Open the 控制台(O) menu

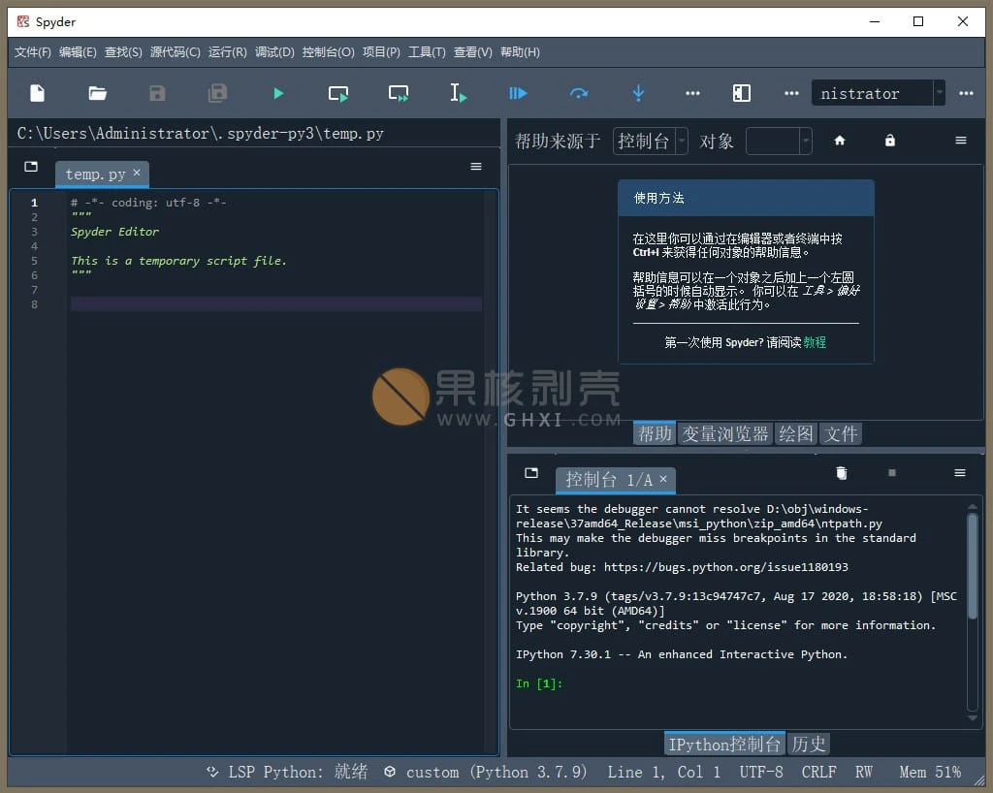tap(329, 52)
